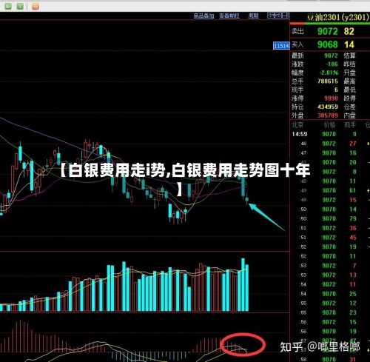Click the 昨结 previous settlement label

pyautogui.click(x=350, y=64)
